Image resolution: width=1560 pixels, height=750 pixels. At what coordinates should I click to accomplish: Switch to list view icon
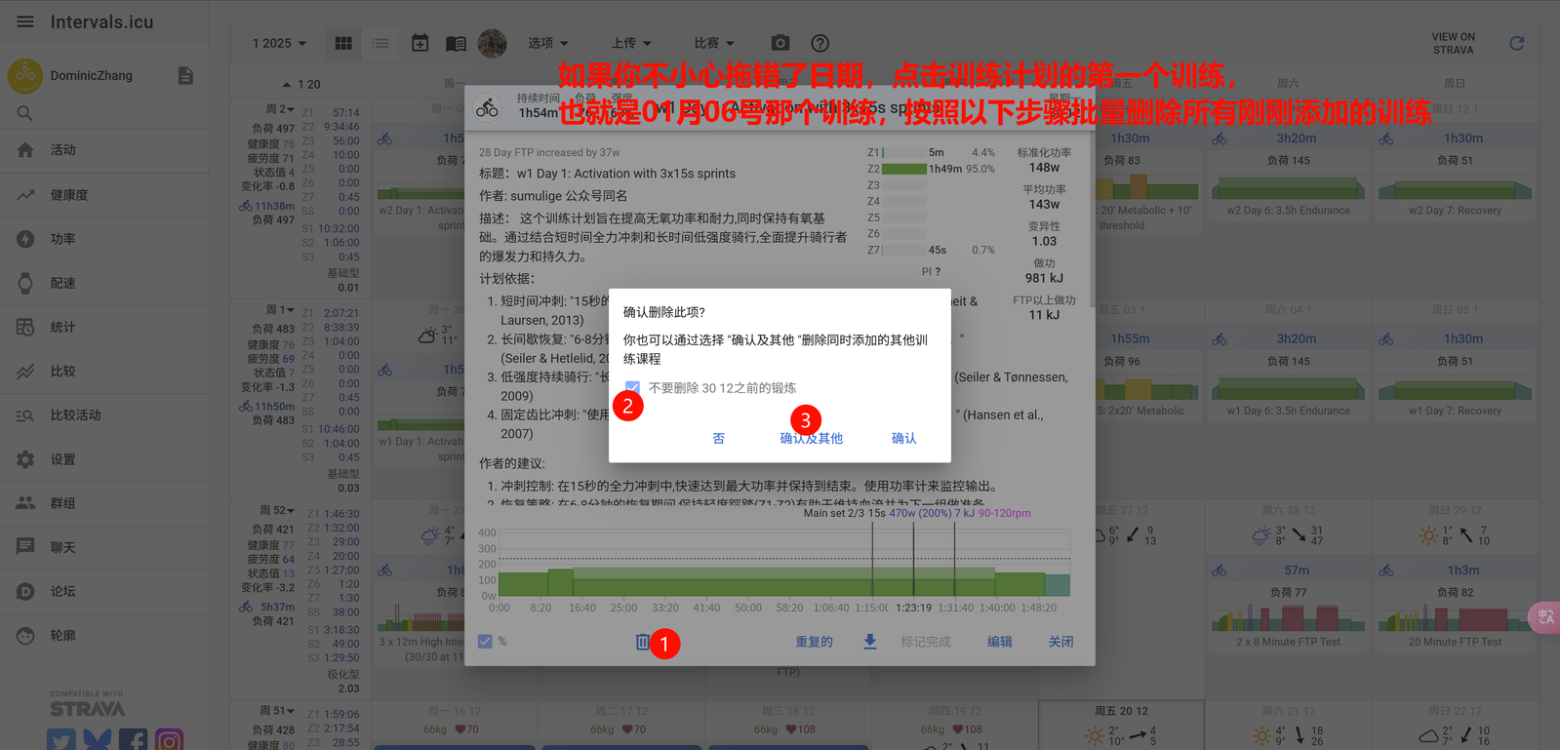tap(380, 43)
